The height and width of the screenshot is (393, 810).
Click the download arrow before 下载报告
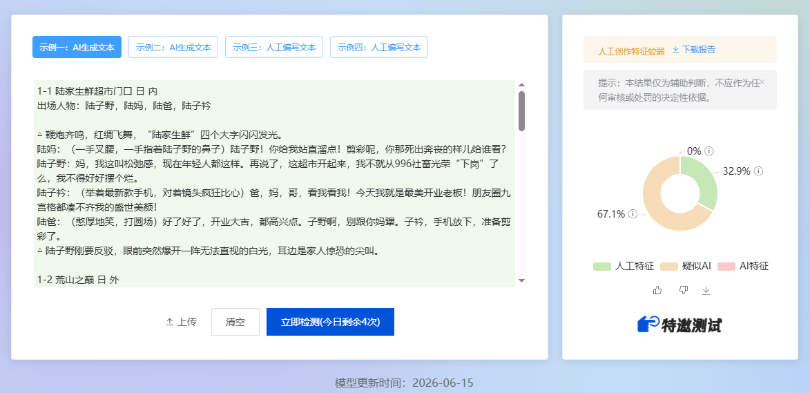675,50
